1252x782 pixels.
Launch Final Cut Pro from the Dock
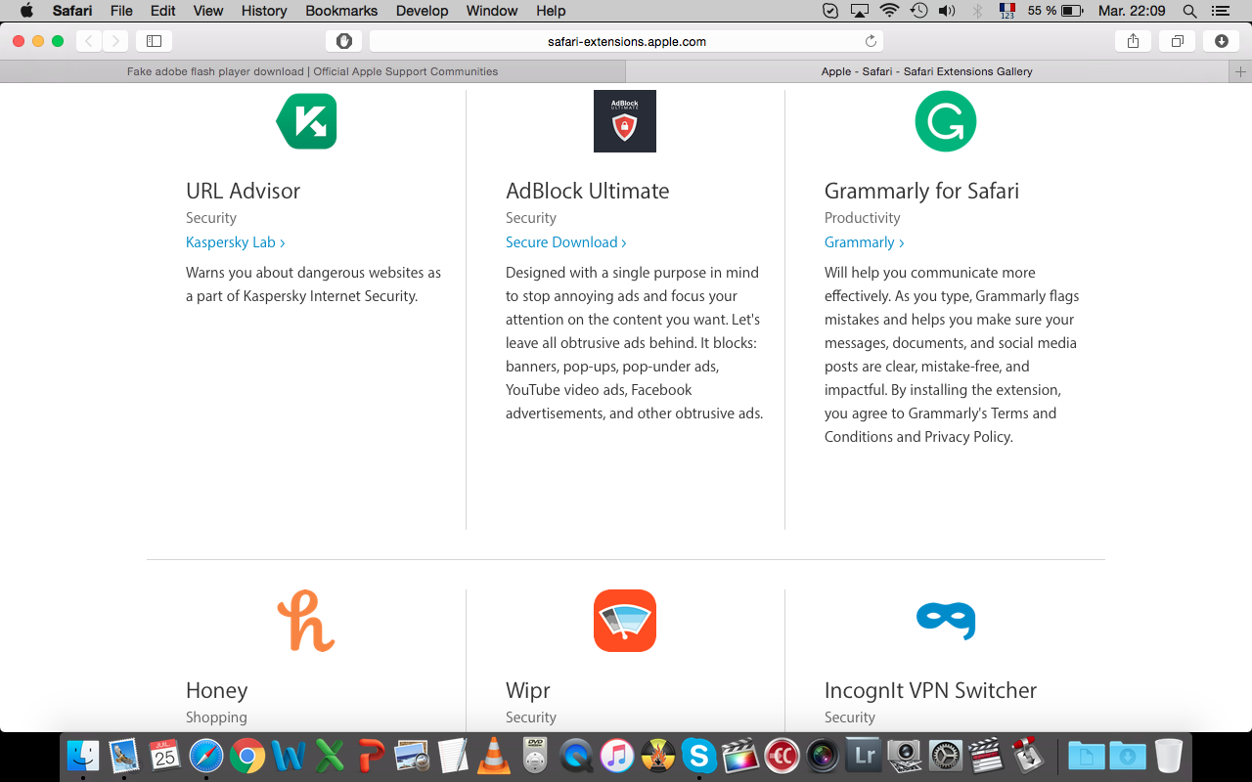[740, 756]
